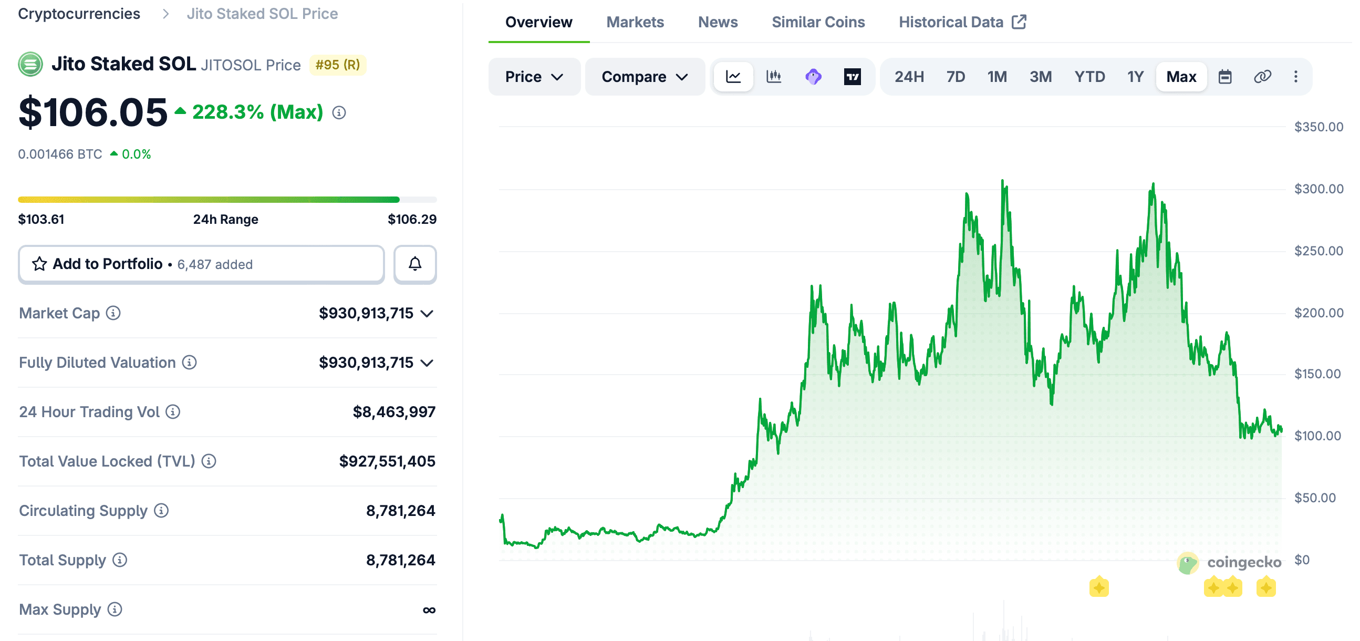Screen dimensions: 1360x641
Task: Open TradingView chart mode icon
Action: tap(852, 77)
